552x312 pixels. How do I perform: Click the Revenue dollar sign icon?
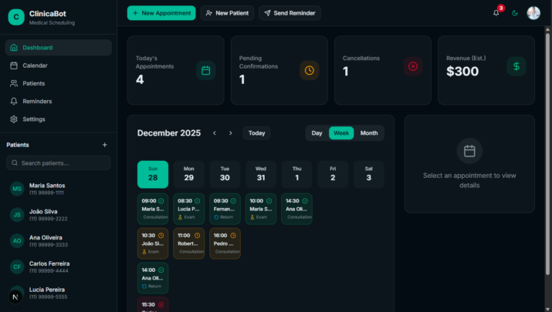516,66
